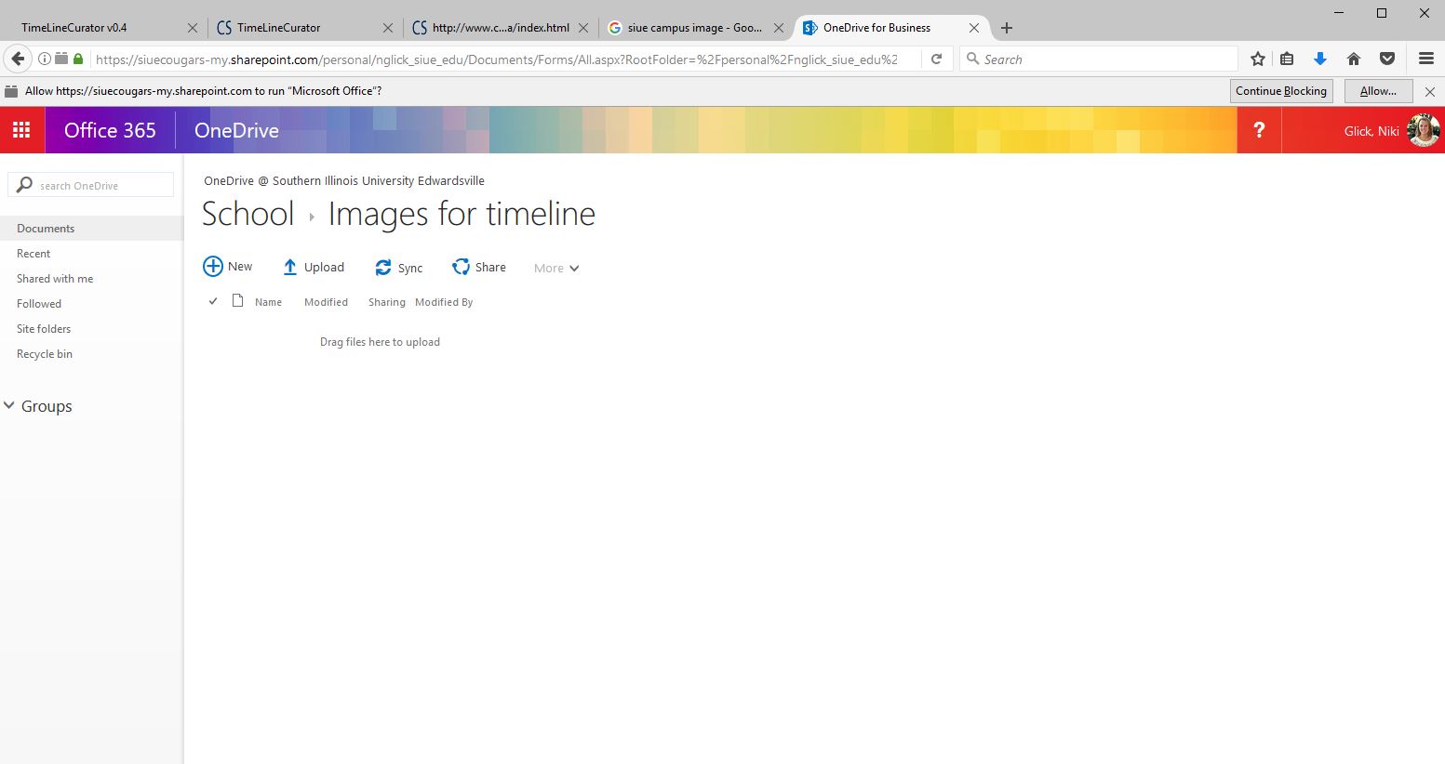Switch to the siue campus image Google tab
Screen dimensions: 1445x764
pos(694,28)
